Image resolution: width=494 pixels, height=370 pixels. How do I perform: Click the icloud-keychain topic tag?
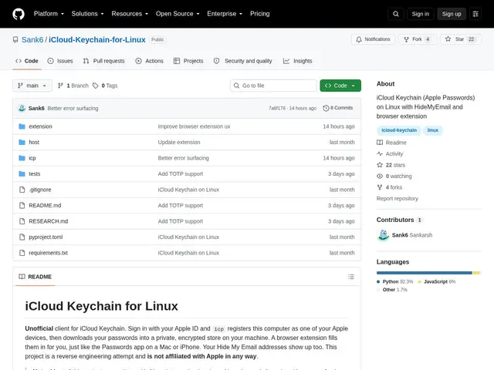tap(399, 130)
